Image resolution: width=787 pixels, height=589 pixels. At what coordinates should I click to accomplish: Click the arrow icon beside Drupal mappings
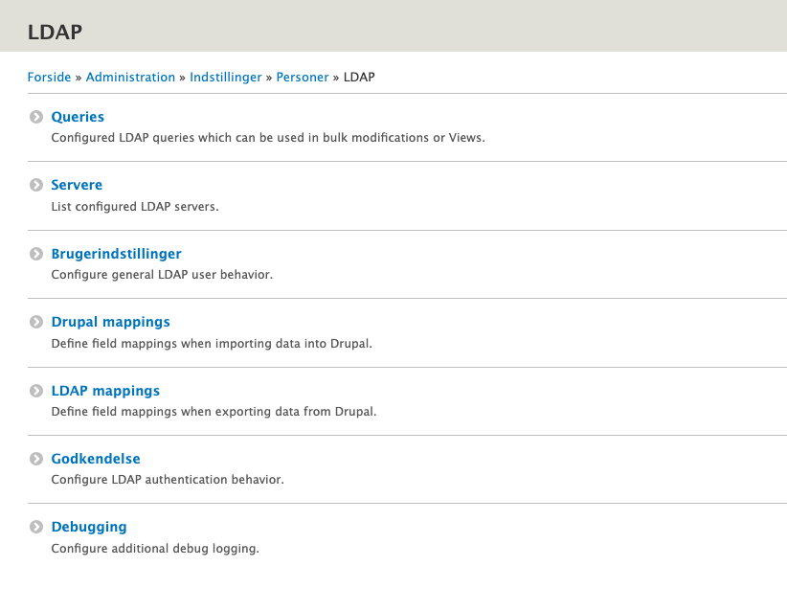(x=36, y=322)
